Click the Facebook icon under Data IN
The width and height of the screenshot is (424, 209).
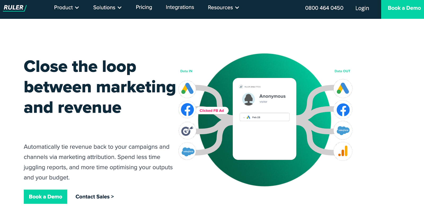[x=187, y=109]
